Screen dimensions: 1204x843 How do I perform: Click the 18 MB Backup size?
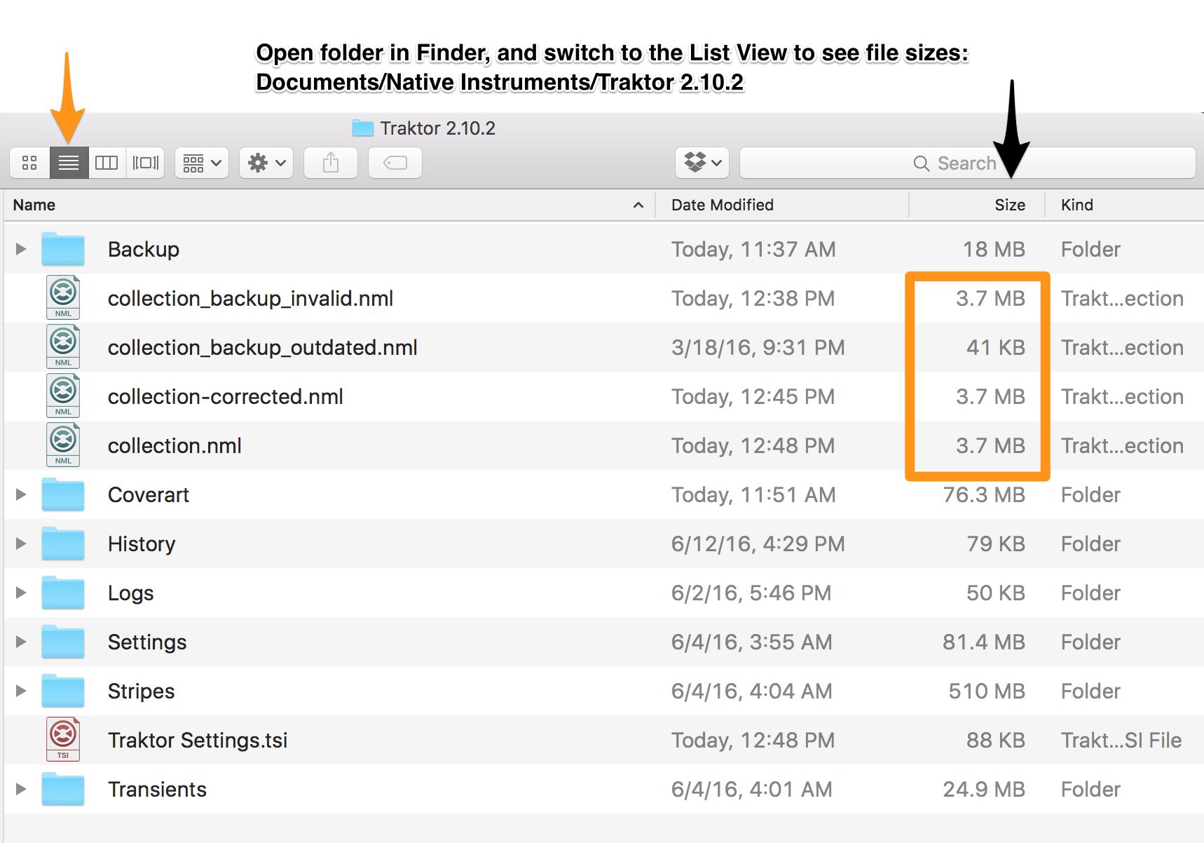click(994, 250)
